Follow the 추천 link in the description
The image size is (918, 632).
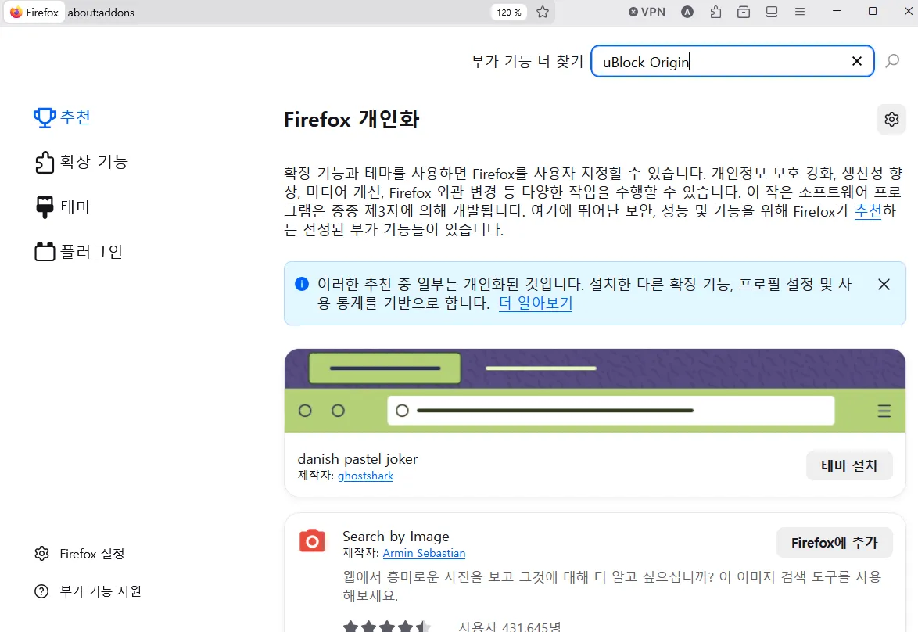point(868,211)
